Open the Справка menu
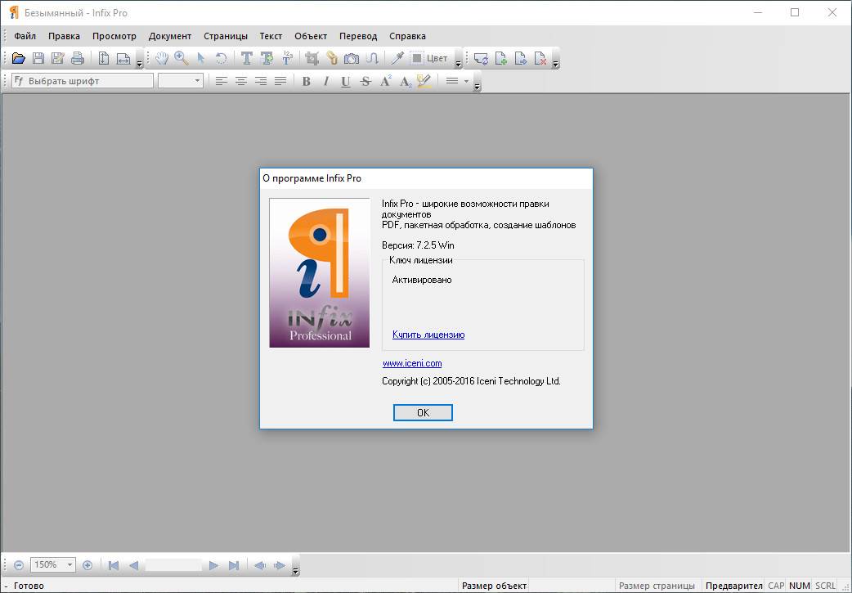 (407, 36)
